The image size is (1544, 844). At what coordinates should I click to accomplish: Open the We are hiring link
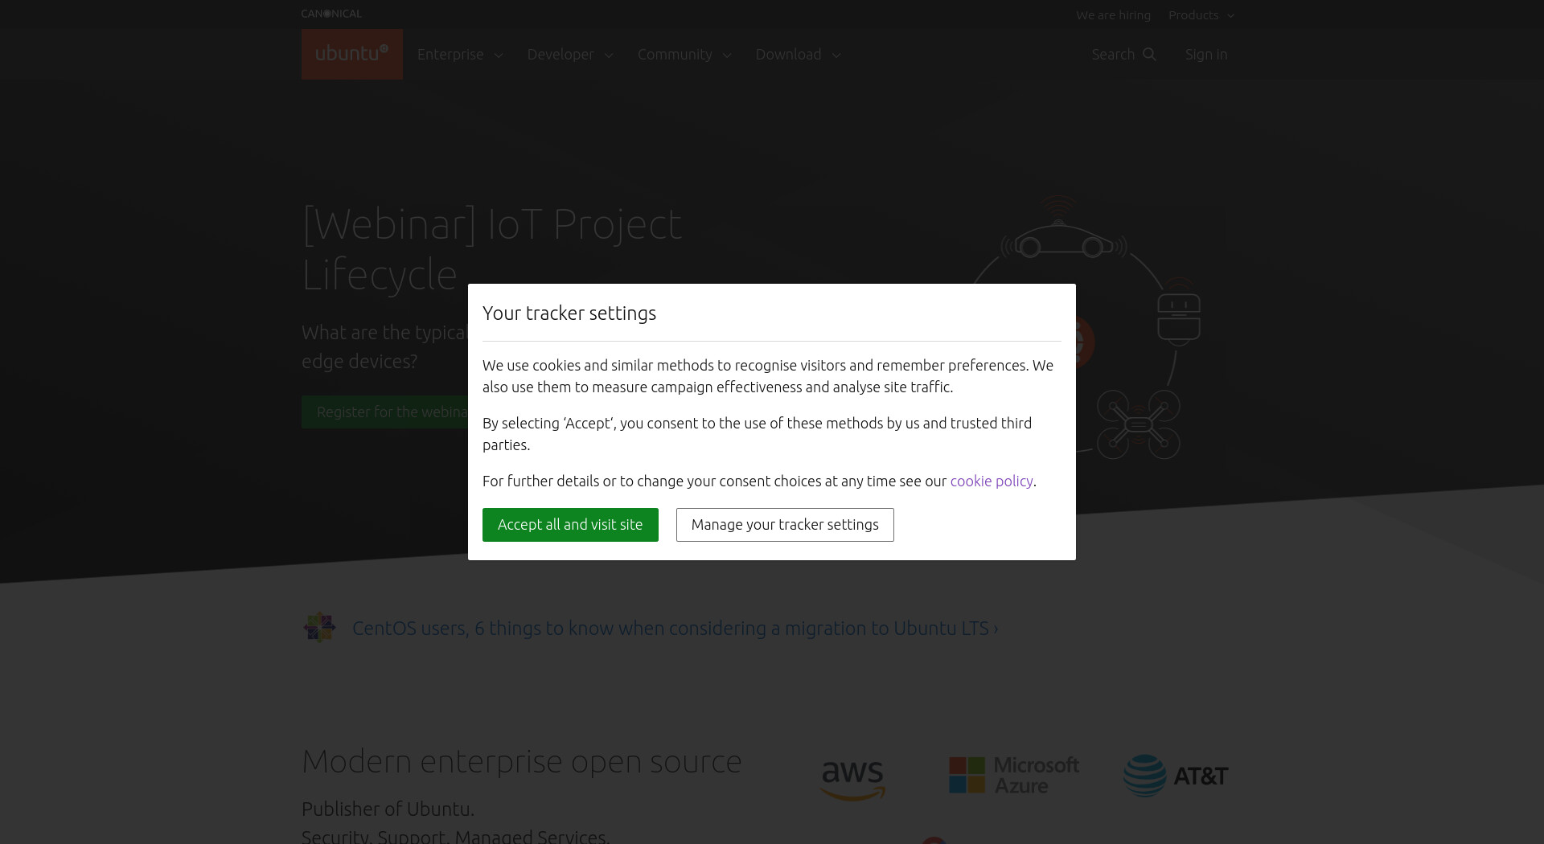1113,15
